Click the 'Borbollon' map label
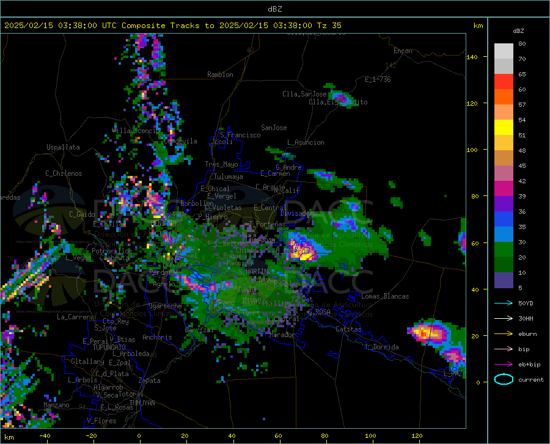Screen dimensions: 550x444 pos(197,203)
